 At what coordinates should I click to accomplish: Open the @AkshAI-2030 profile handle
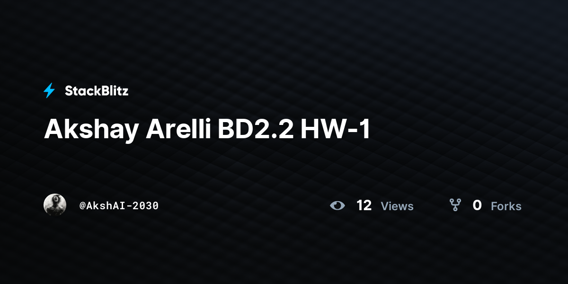[x=119, y=206]
